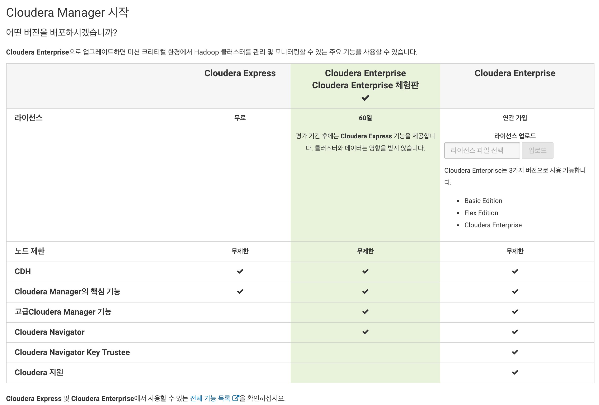
Task: Click Cloudera Navigator checkmark in trial column
Action: coord(365,332)
